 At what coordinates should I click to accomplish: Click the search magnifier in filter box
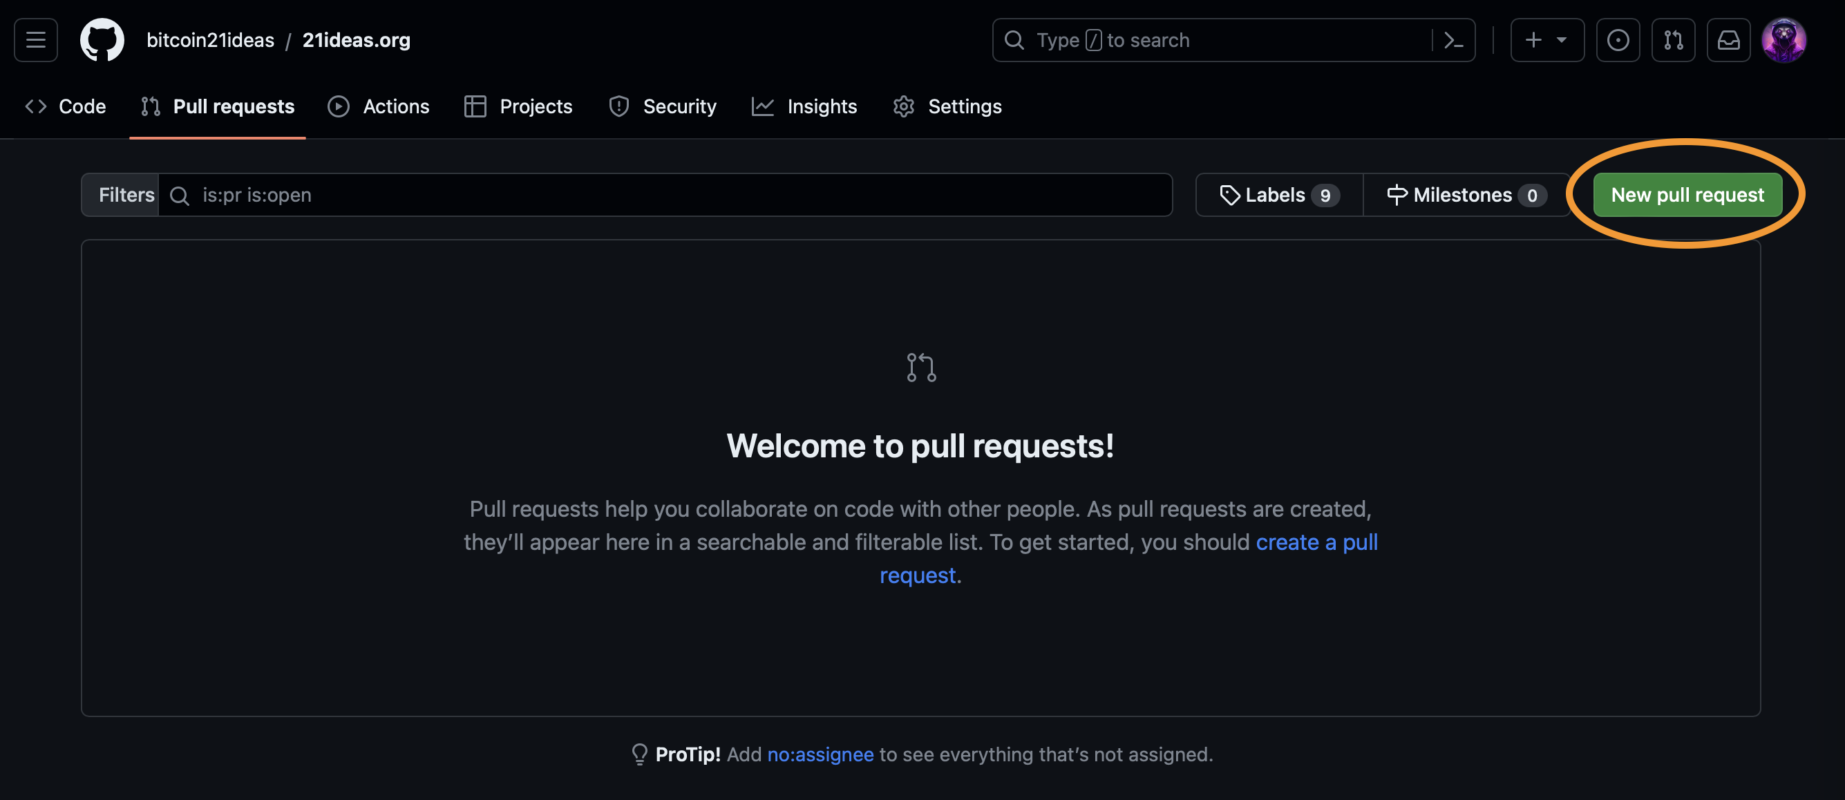[180, 196]
